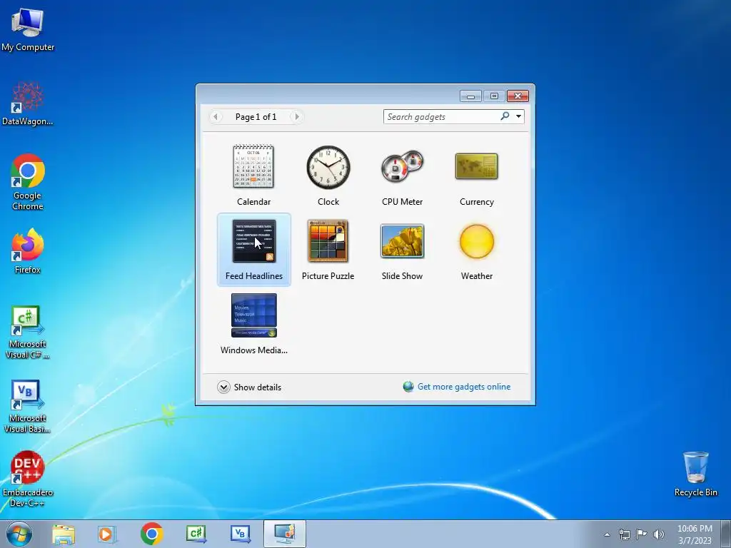Open My Computer desktop icon
Screen dimensions: 731x548
pyautogui.click(x=28, y=29)
